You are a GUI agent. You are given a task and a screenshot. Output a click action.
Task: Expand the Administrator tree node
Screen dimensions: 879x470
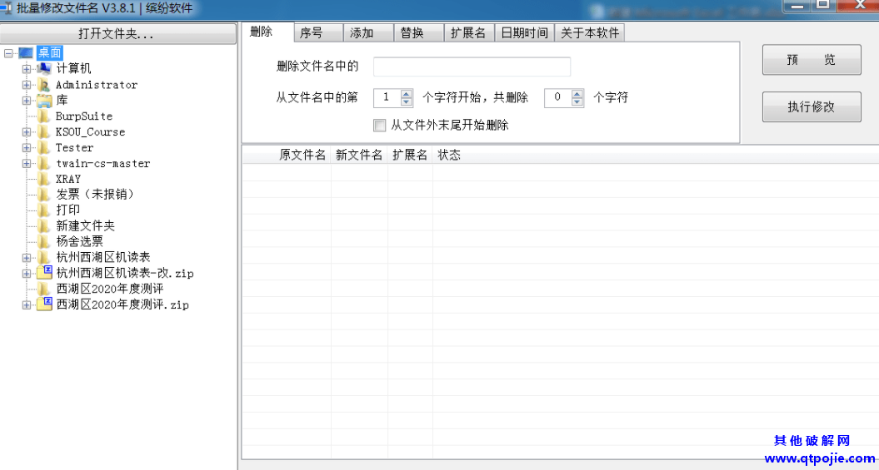click(x=27, y=85)
